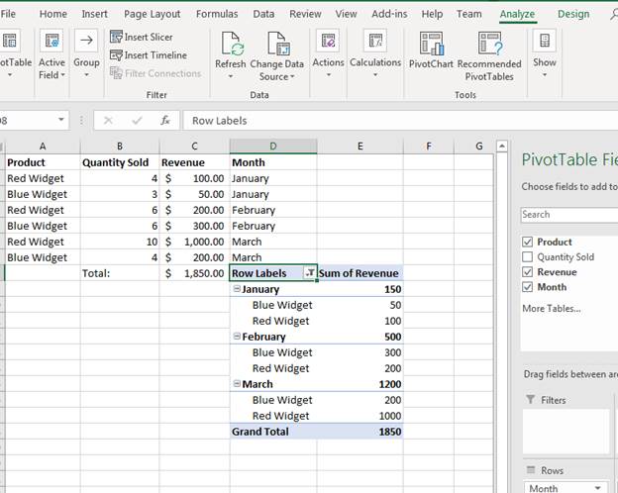Screen dimensions: 618x493
Task: Open the Review tab
Action: click(x=305, y=14)
